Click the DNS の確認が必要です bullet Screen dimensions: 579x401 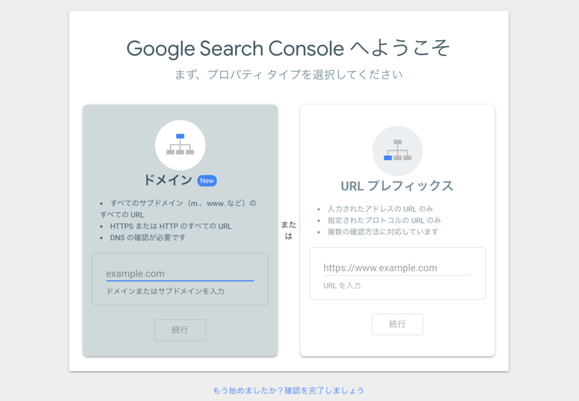[x=148, y=238]
